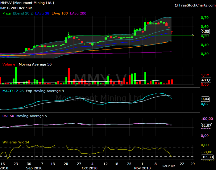This screenshot has height=170, width=216.
Task: Click the RSI 100,00 axis value
Action: [x=207, y=119]
